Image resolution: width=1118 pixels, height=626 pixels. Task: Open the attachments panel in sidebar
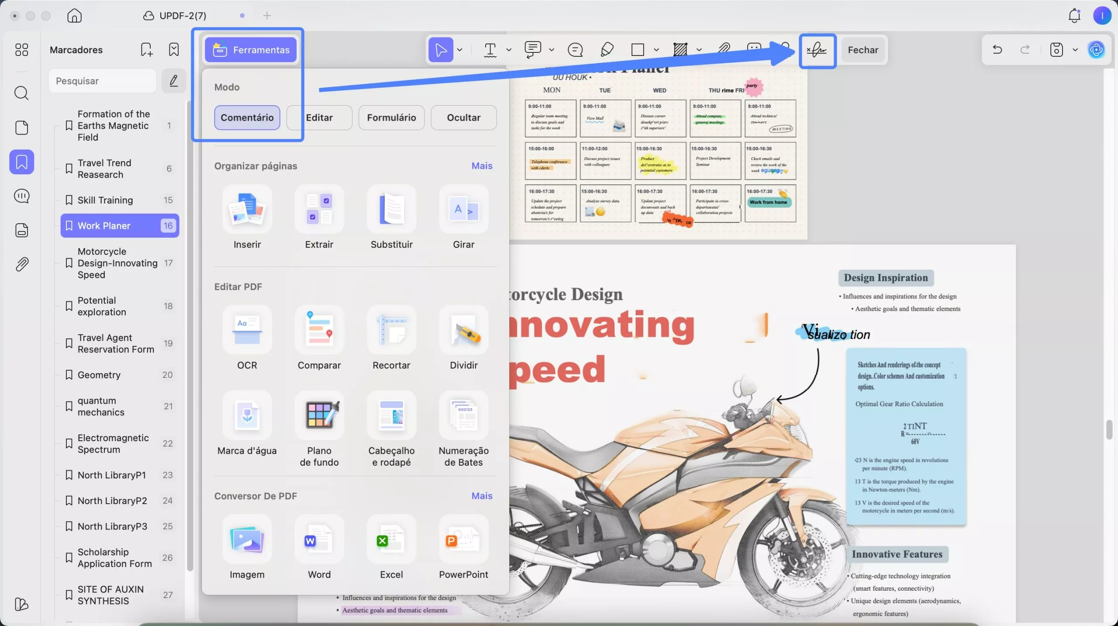point(21,264)
